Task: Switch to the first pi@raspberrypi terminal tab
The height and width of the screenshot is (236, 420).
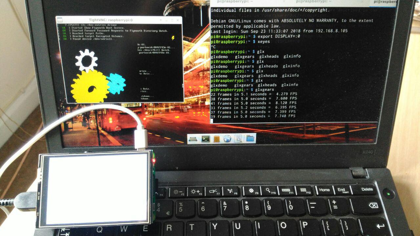Action: [x=236, y=2]
